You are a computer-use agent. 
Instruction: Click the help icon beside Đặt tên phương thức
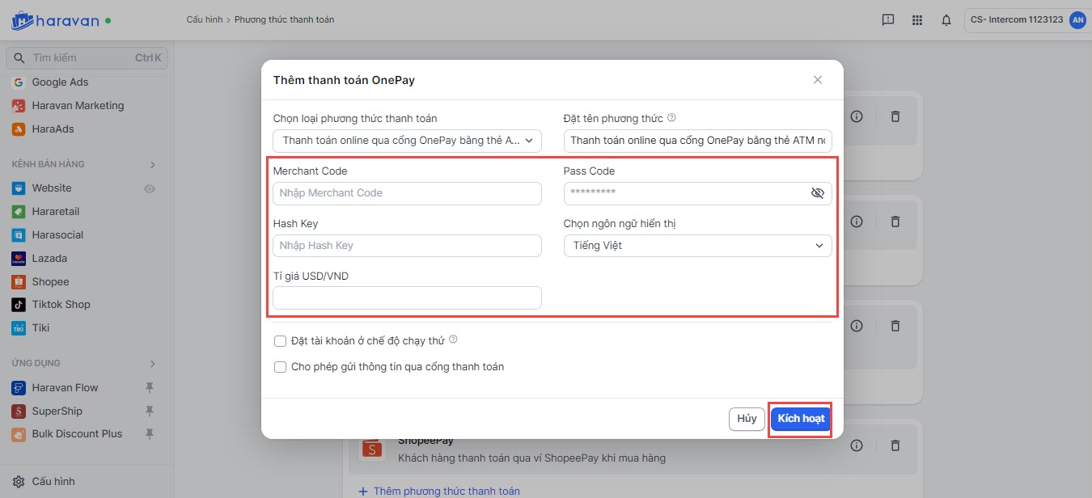[671, 118]
